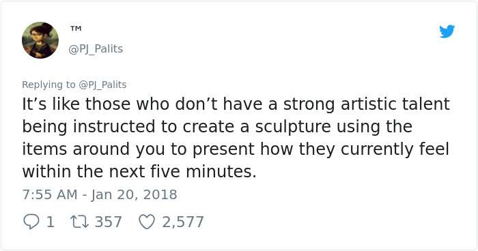View the 357 retweets count
The image size is (478, 251).
click(x=108, y=222)
